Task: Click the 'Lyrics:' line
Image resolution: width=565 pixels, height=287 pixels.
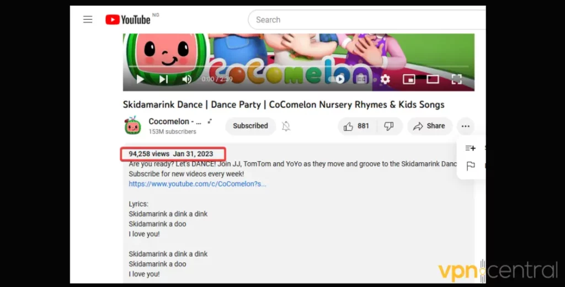Action: point(138,204)
